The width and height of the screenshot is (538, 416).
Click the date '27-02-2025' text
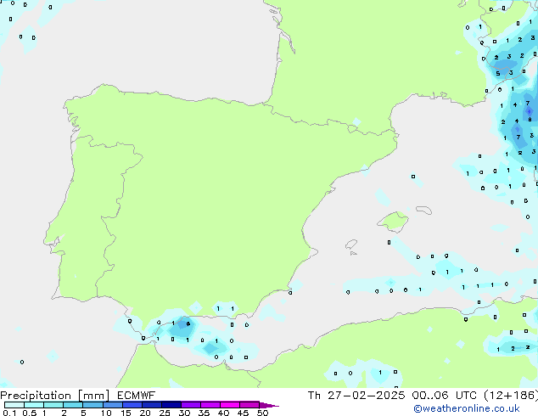tap(366, 396)
